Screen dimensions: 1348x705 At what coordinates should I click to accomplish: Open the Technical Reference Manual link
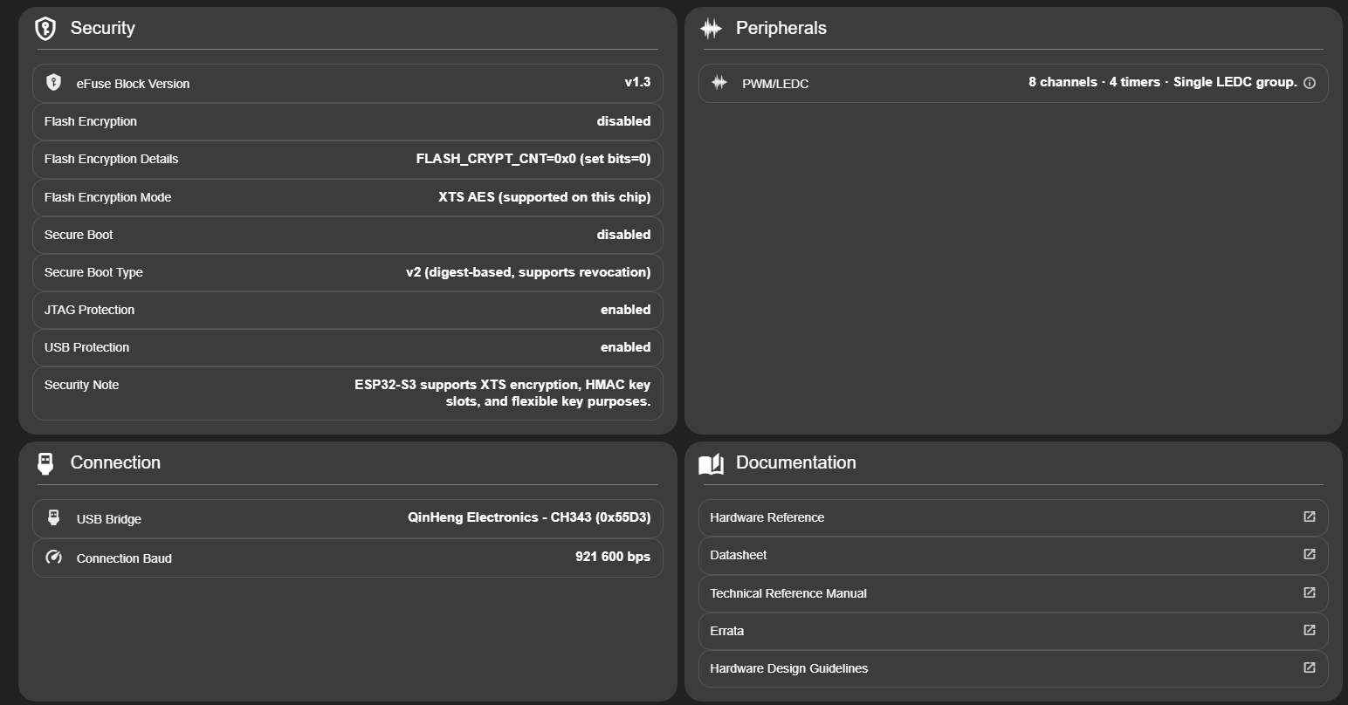788,593
